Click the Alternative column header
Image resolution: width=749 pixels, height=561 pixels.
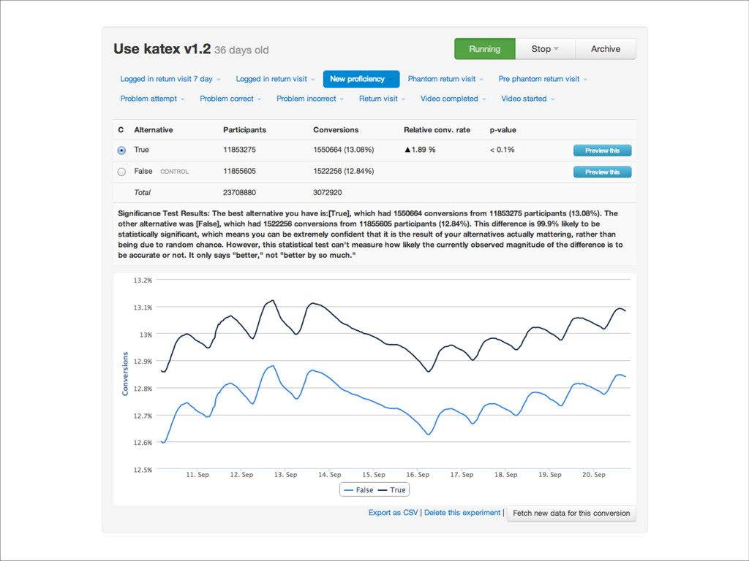point(154,130)
